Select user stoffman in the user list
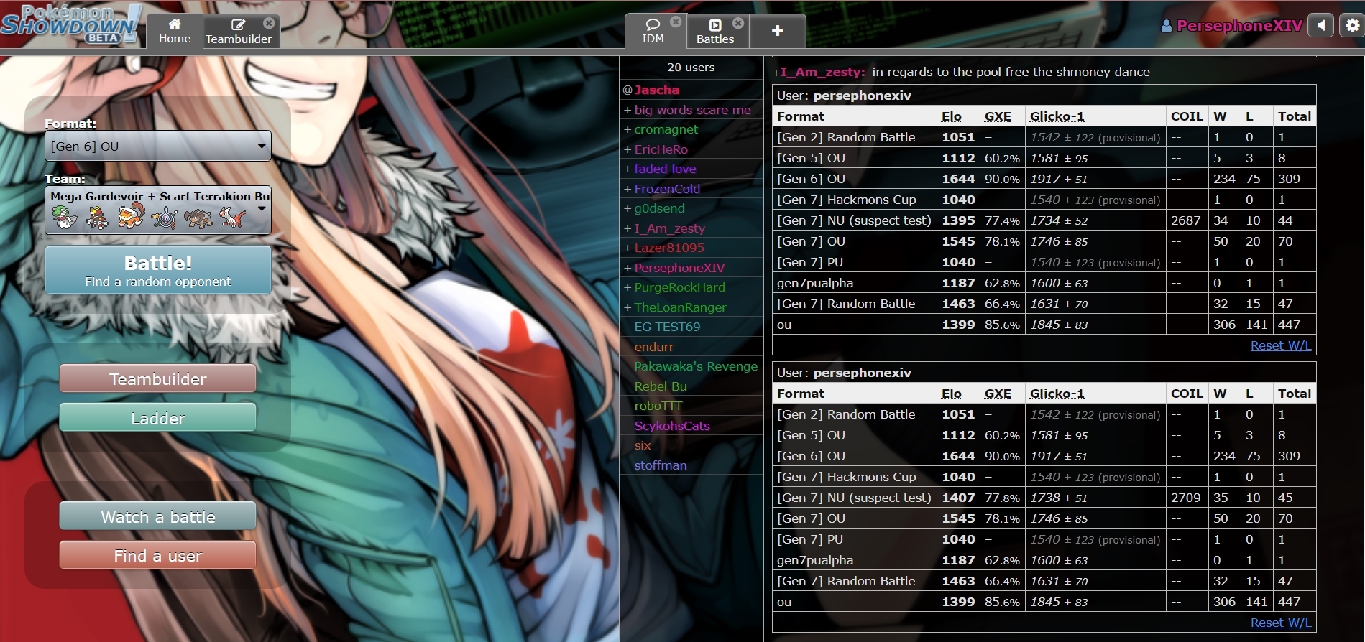1365x642 pixels. (691, 465)
